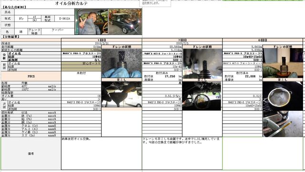Select the funnel strainer photo in 1回目

point(122,95)
